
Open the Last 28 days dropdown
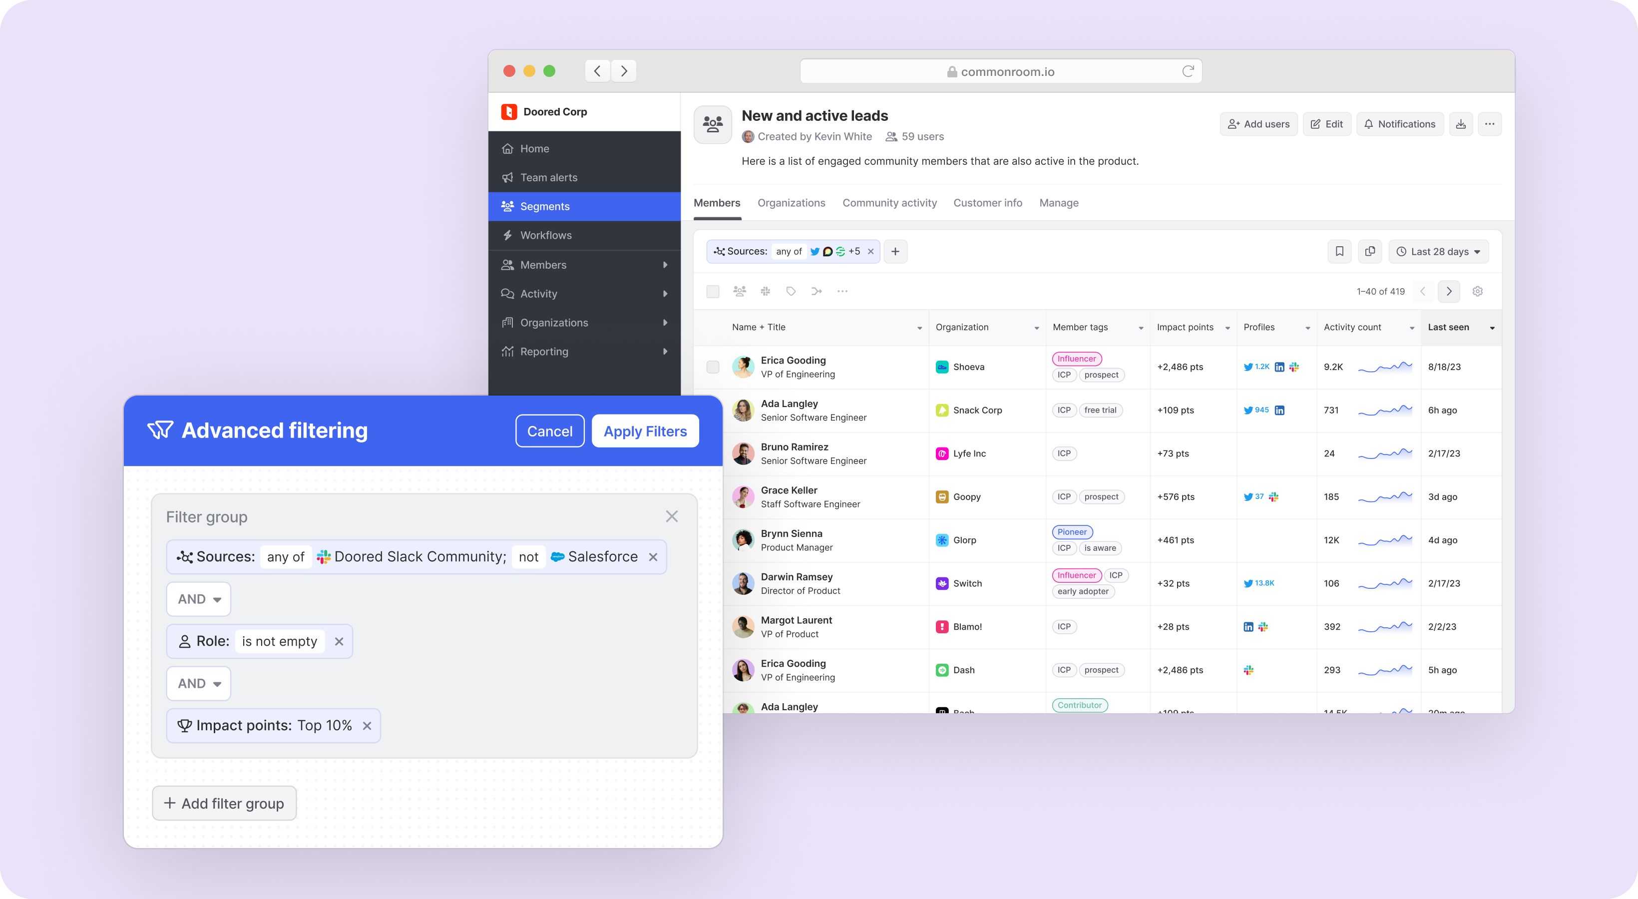click(1438, 251)
